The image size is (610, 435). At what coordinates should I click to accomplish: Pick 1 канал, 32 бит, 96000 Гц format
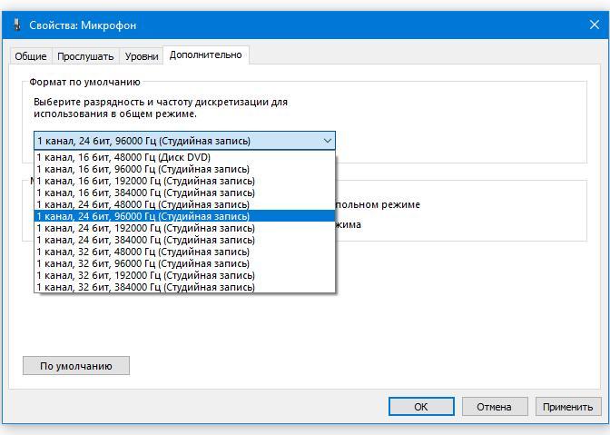[143, 263]
